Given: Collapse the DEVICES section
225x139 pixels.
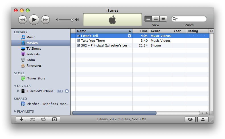Looking at the screenshot, I should click(x=15, y=86).
